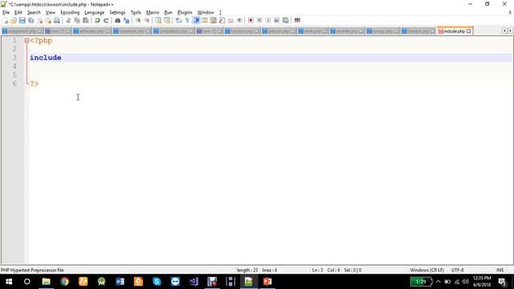Click INS indicator in status bar

tap(500, 270)
